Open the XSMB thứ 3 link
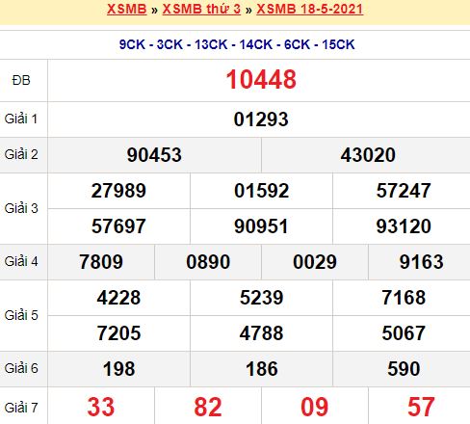The height and width of the screenshot is (424, 470). point(201,9)
